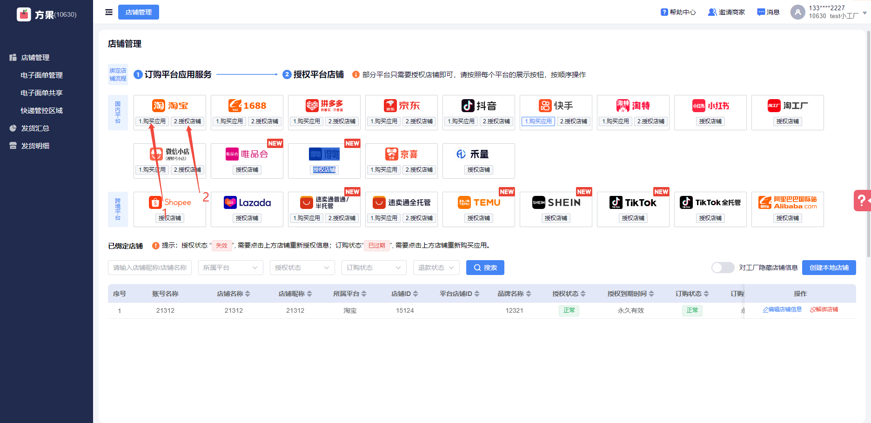Click the Lazada platform logo
Viewport: 871px width, 423px height.
[x=247, y=202]
